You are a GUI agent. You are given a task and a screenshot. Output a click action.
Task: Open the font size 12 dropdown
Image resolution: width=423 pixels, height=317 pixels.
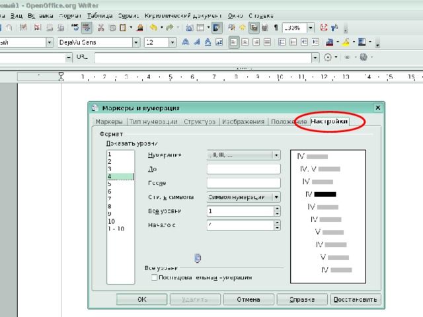pos(173,42)
